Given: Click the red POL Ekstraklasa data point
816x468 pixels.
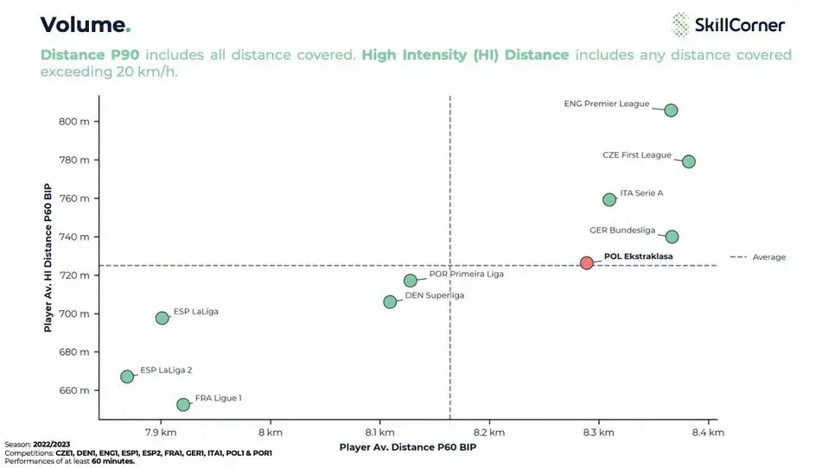Looking at the screenshot, I should pos(587,262).
